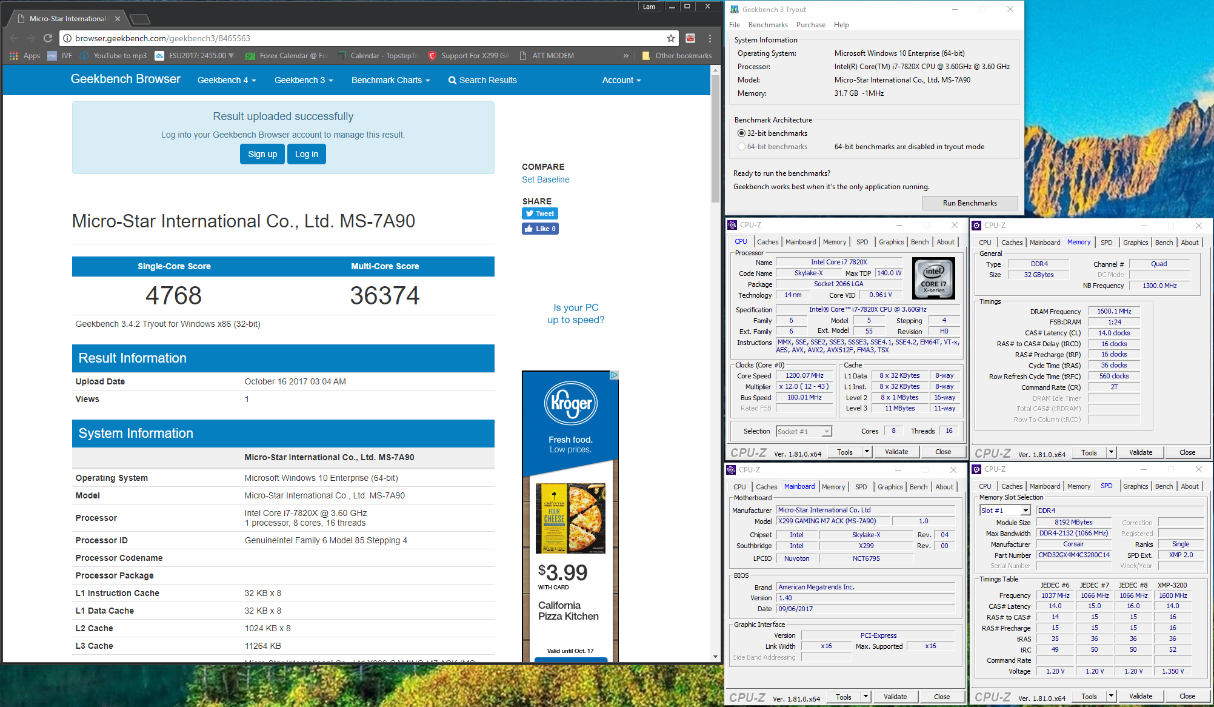Select 64-bit benchmarks radio button

[x=741, y=147]
